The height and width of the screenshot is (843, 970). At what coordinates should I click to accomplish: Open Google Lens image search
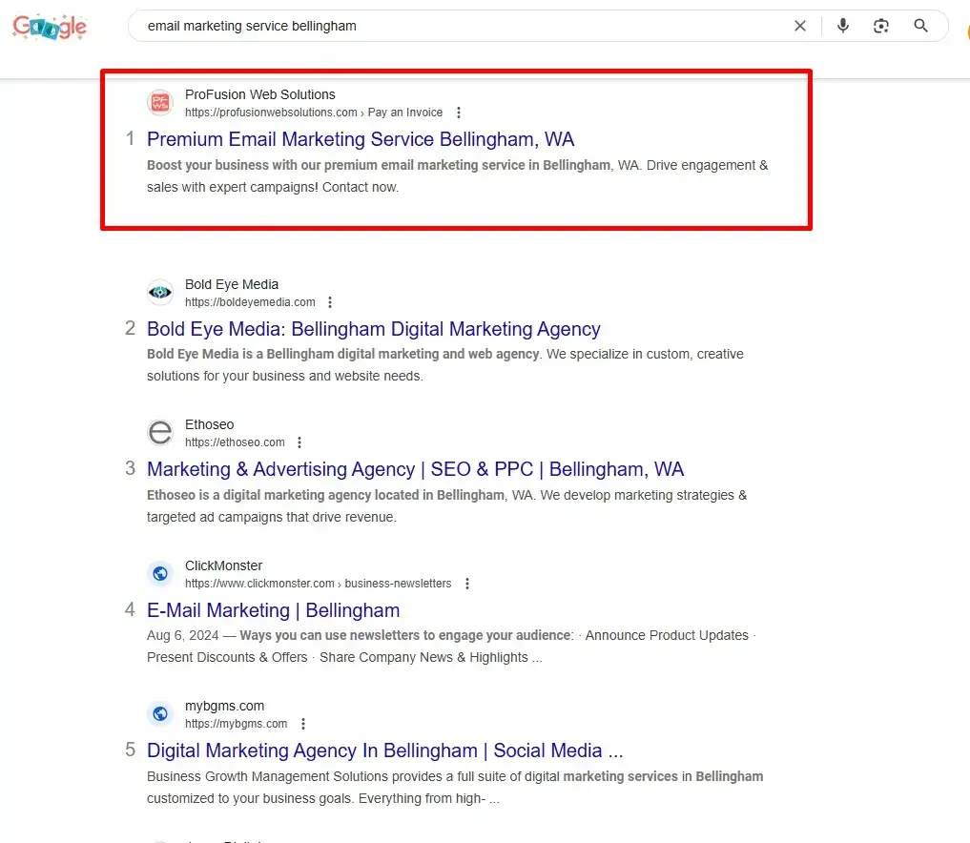pyautogui.click(x=881, y=27)
